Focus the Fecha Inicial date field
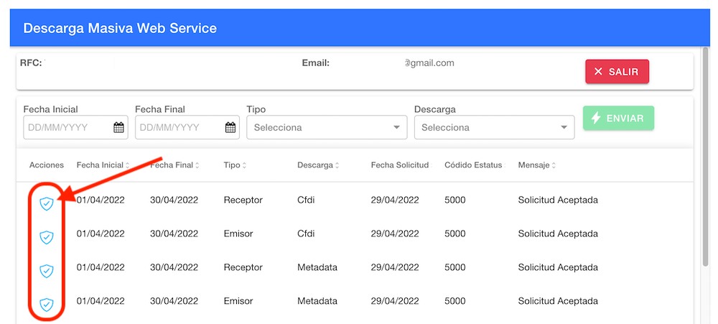Viewport: 718px width, 324px height. point(75,127)
